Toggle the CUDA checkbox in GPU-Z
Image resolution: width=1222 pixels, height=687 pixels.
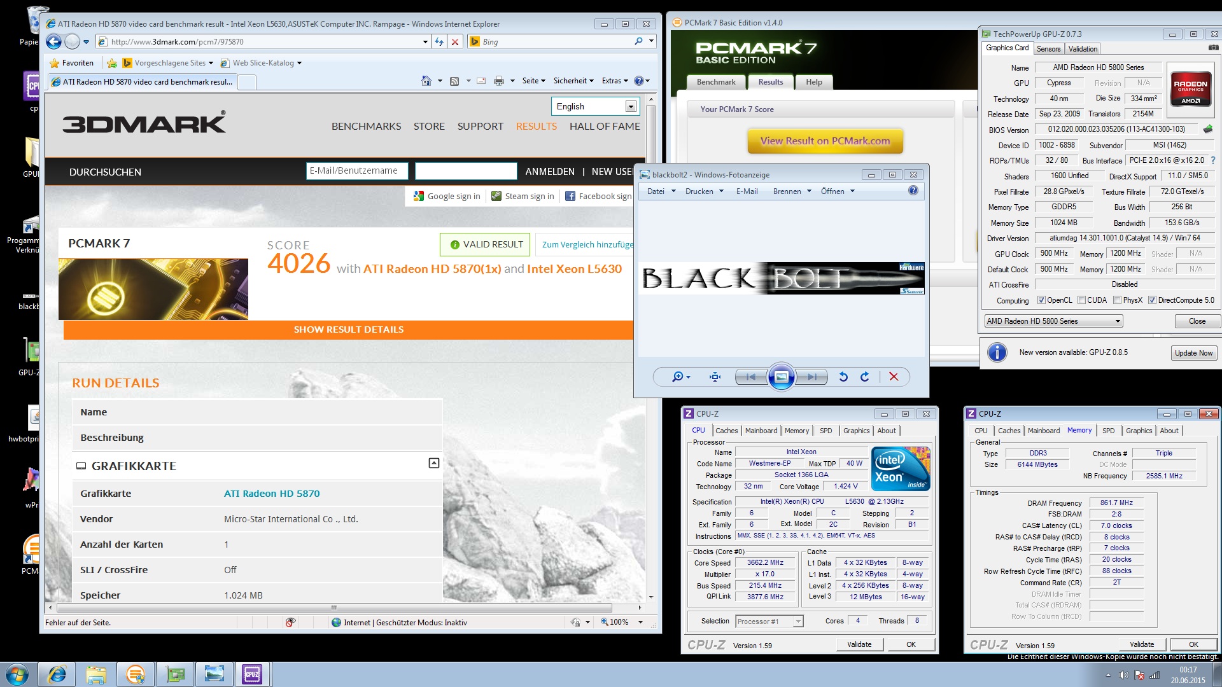click(x=1081, y=300)
